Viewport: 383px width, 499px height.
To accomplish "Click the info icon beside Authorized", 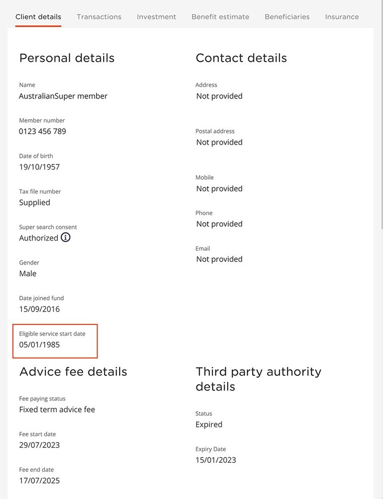I will 65,237.
